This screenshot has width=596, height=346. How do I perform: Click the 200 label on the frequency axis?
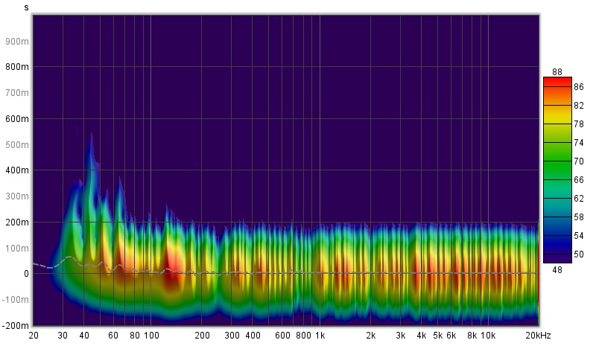pos(202,336)
